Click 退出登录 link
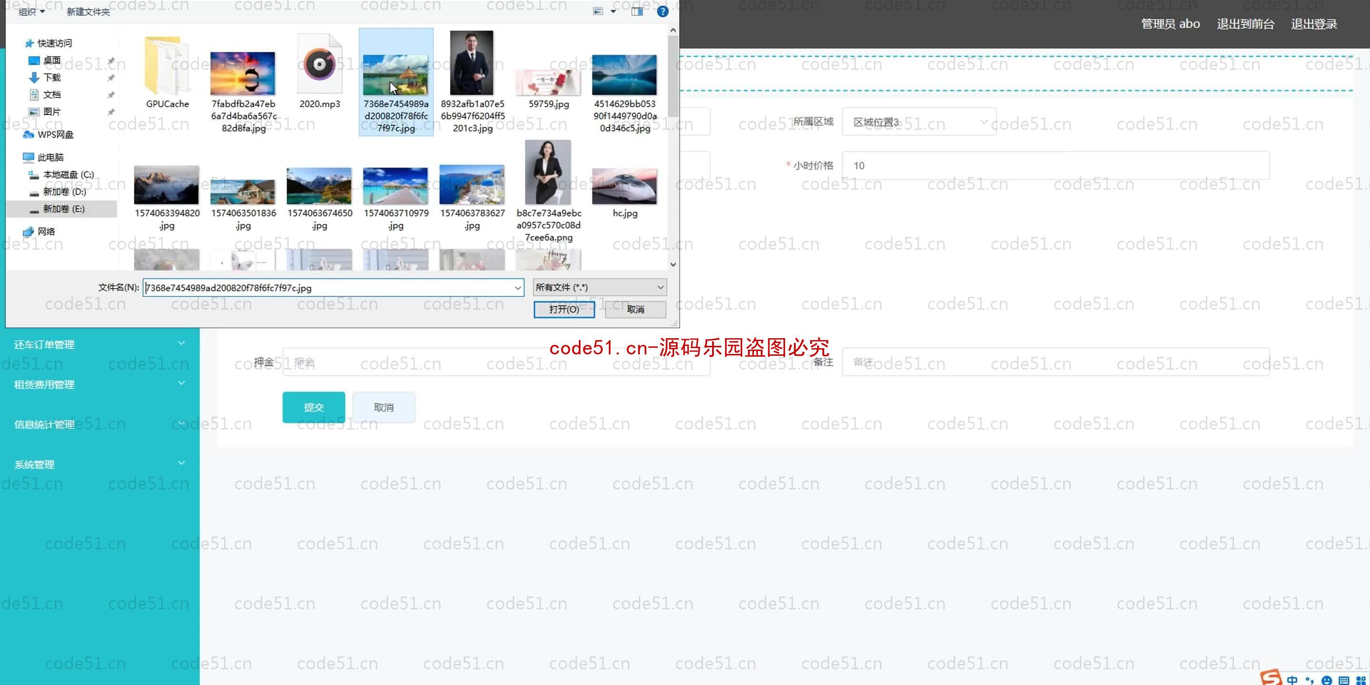1370x685 pixels. [1313, 24]
